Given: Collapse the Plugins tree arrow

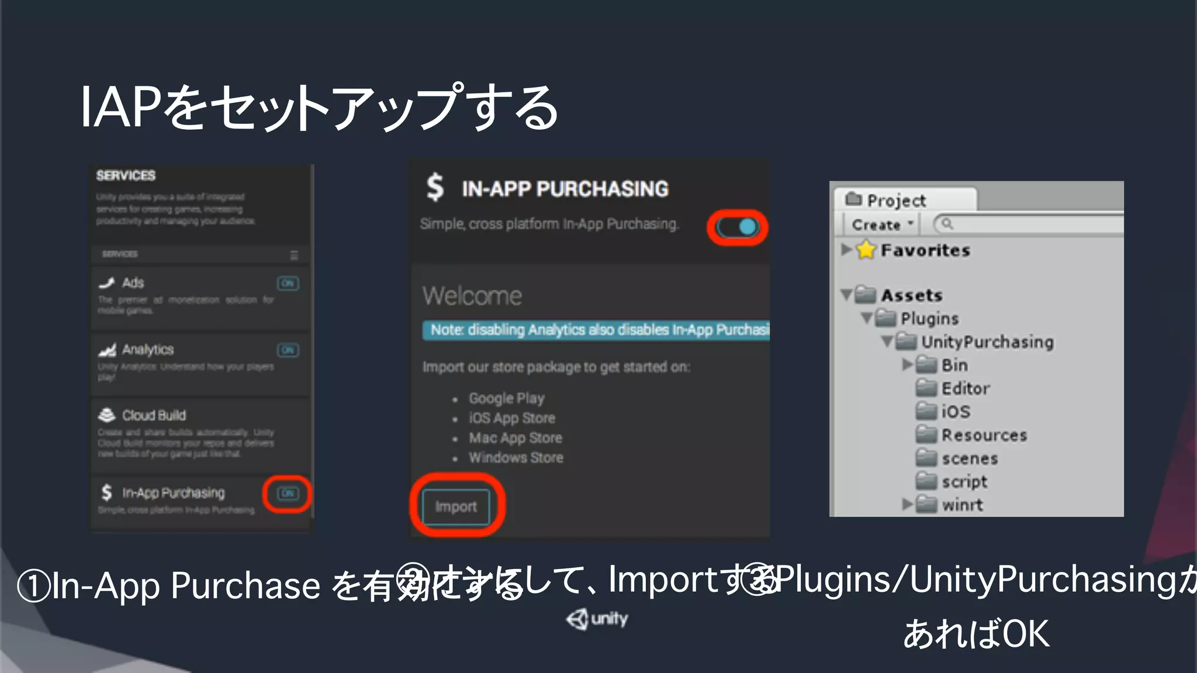Looking at the screenshot, I should pos(867,318).
